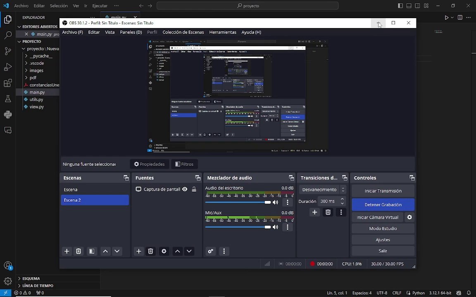Click Salir button in Controles
Screen dimensions: 476x297
[383, 251]
